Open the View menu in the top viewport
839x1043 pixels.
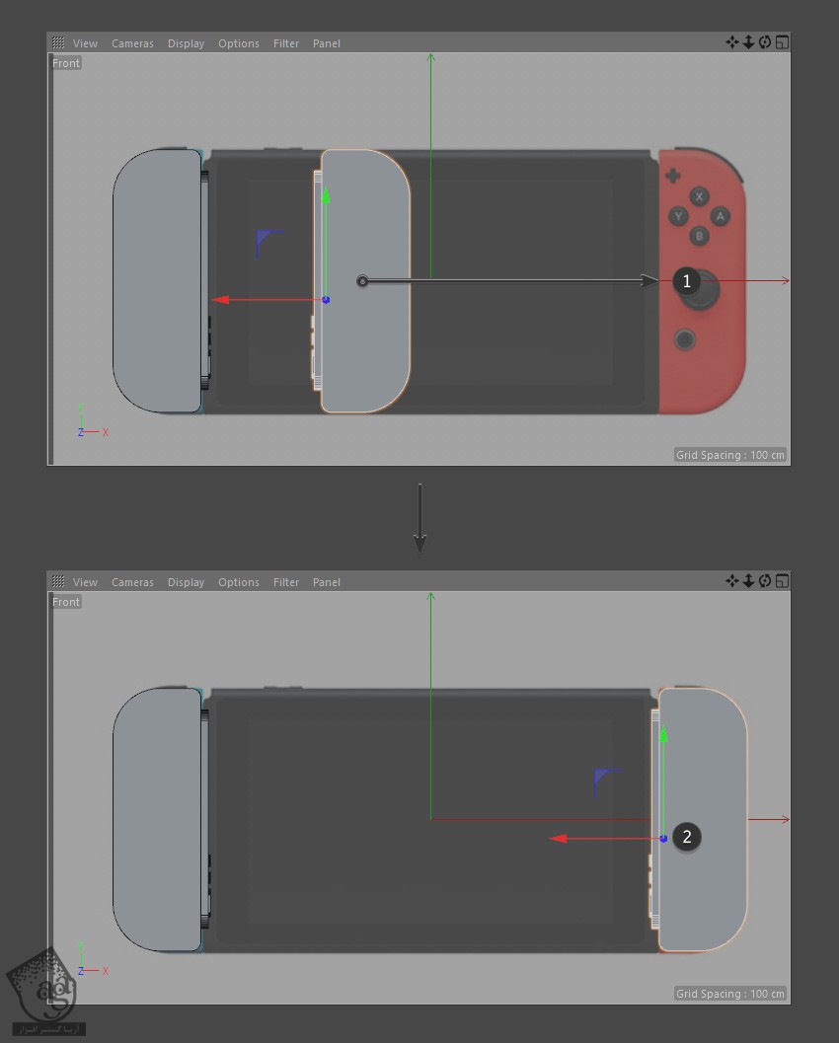(x=85, y=43)
